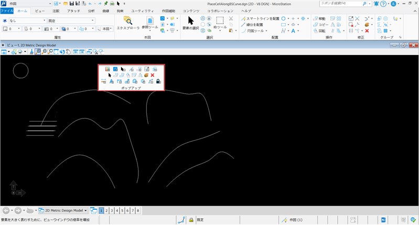Click the place circle icon in ribbon
Viewport: 419px width, 225px height.
[283, 18]
